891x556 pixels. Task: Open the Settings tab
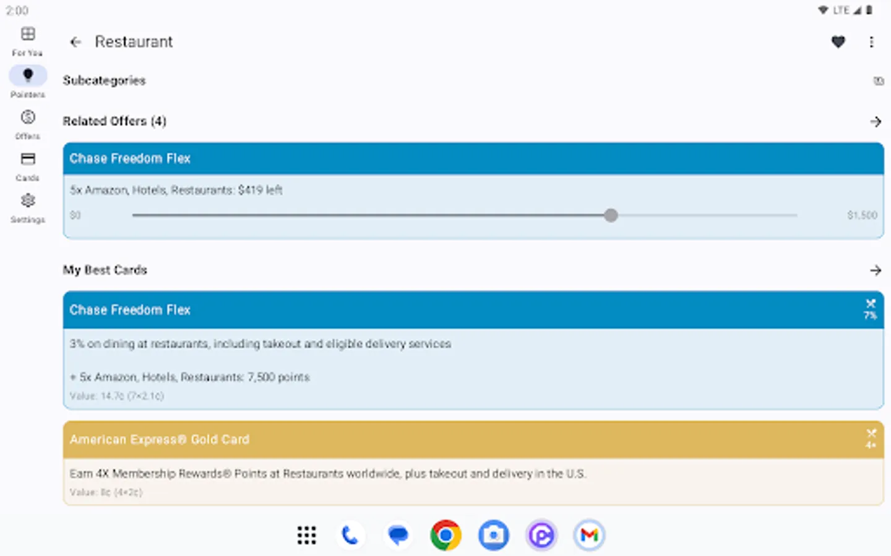click(28, 208)
